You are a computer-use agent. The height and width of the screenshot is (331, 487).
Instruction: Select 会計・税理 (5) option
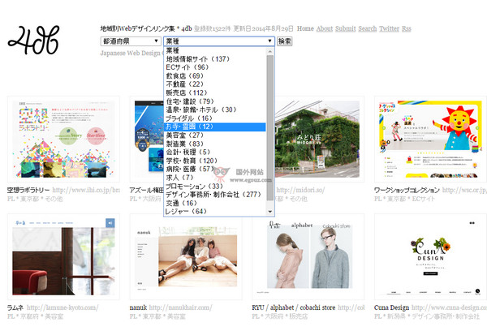[x=214, y=153]
